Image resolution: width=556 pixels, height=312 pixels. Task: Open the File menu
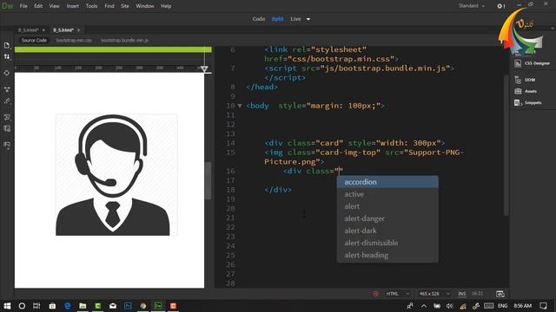(x=23, y=6)
